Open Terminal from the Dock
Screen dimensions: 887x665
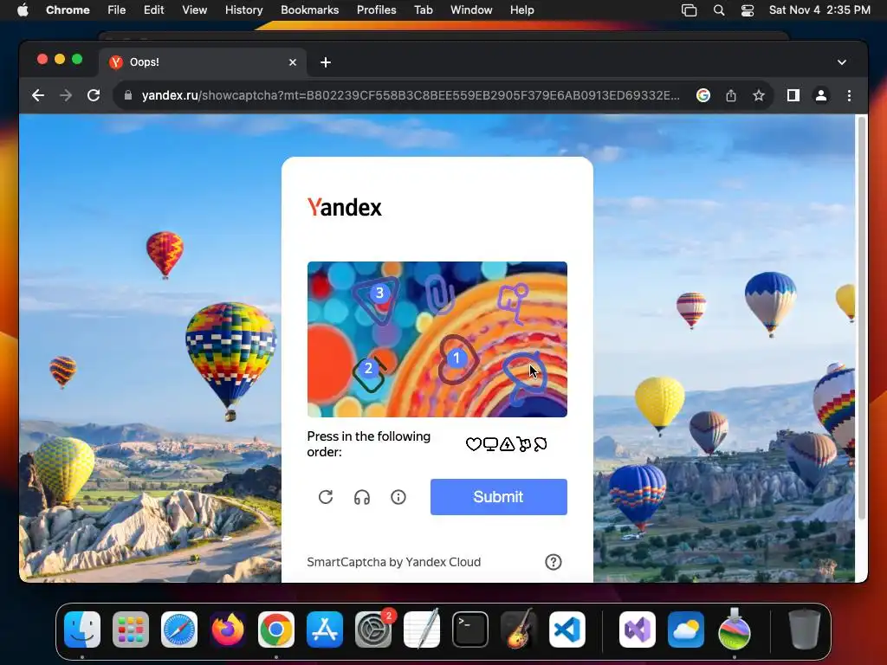[470, 629]
